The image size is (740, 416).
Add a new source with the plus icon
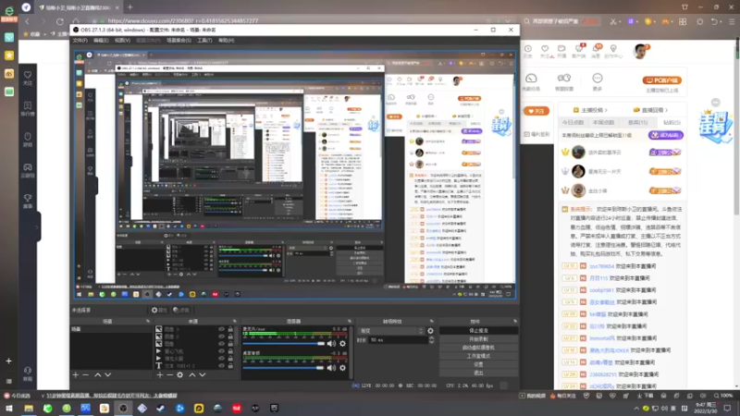(159, 375)
